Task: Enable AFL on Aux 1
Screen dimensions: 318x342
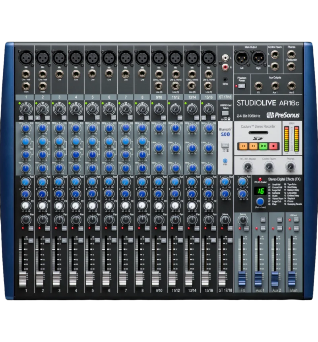Action: coord(263,220)
